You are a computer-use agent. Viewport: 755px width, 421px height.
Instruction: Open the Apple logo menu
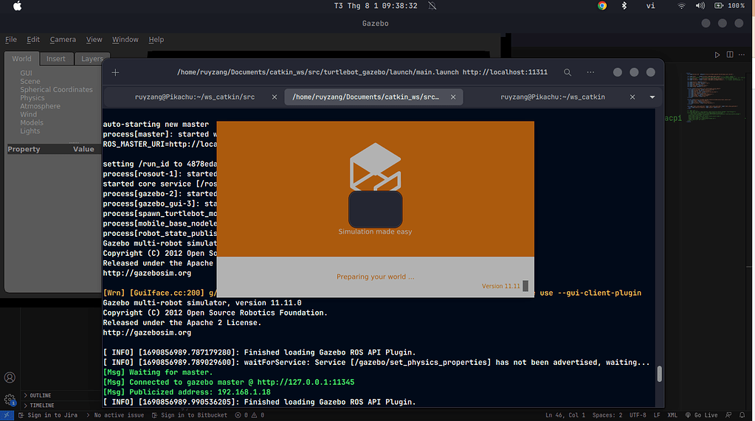17,6
